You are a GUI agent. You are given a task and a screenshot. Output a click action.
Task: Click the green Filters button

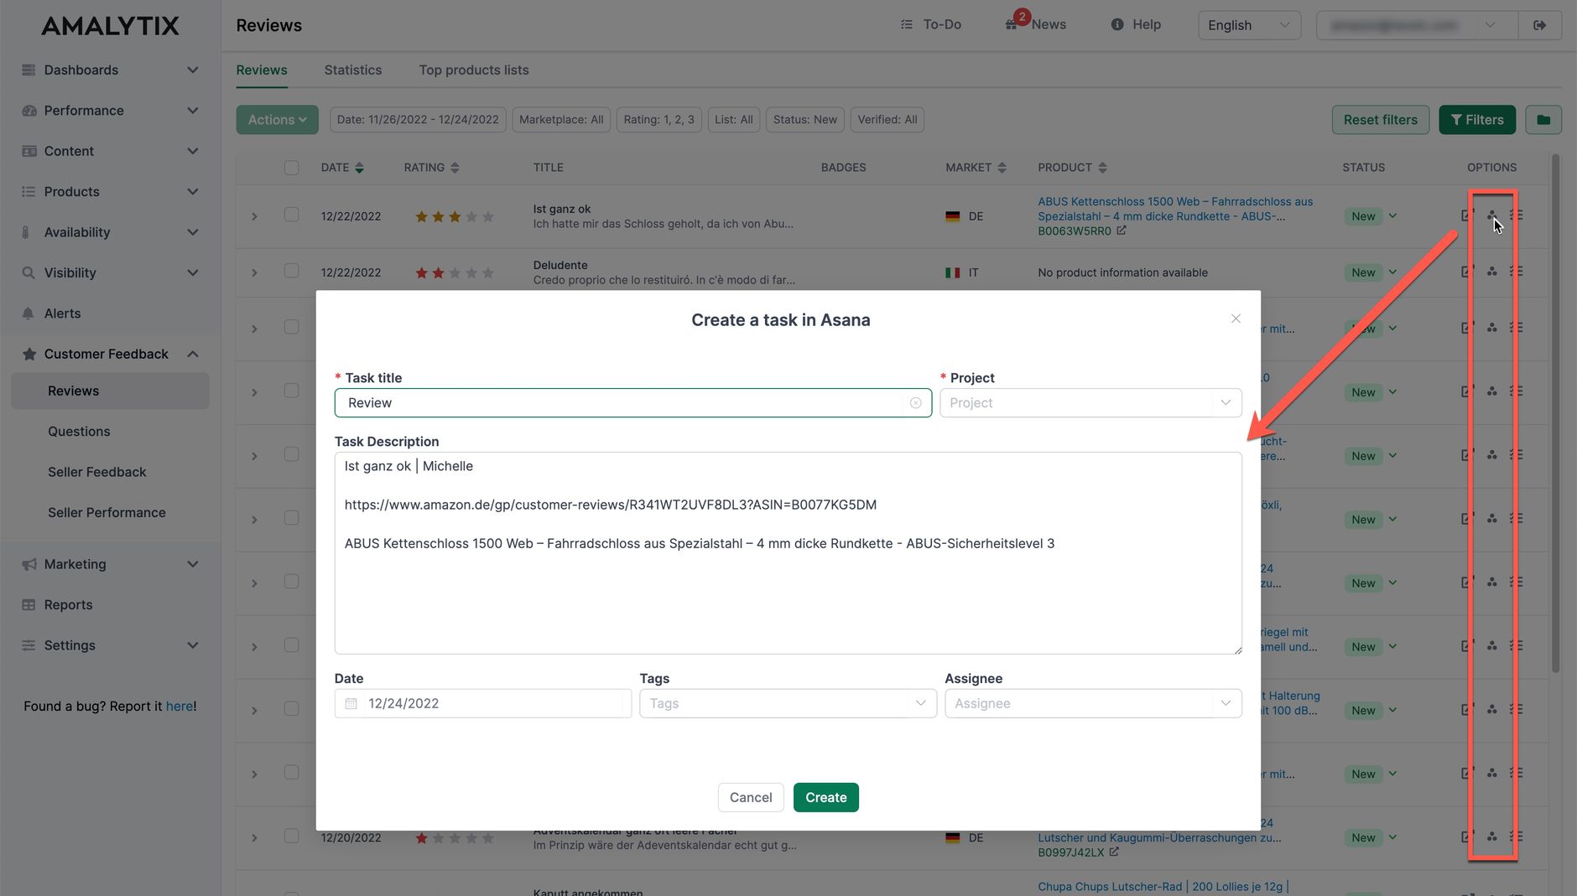point(1476,120)
